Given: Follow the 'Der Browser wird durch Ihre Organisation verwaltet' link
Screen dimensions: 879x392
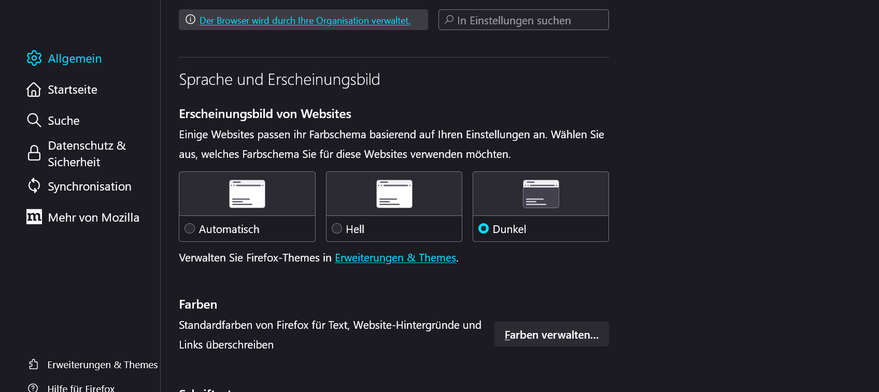Looking at the screenshot, I should [305, 21].
